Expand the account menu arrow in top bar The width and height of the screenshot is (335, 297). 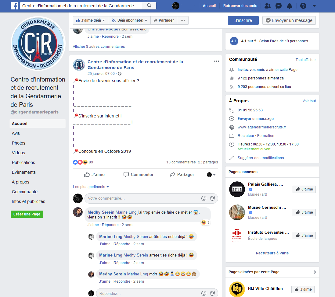click(x=314, y=6)
